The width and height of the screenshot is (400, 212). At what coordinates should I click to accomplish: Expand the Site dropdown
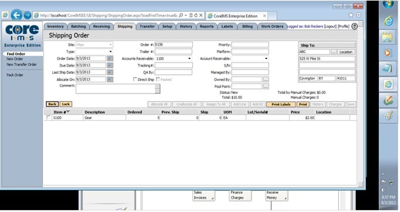[x=110, y=45]
